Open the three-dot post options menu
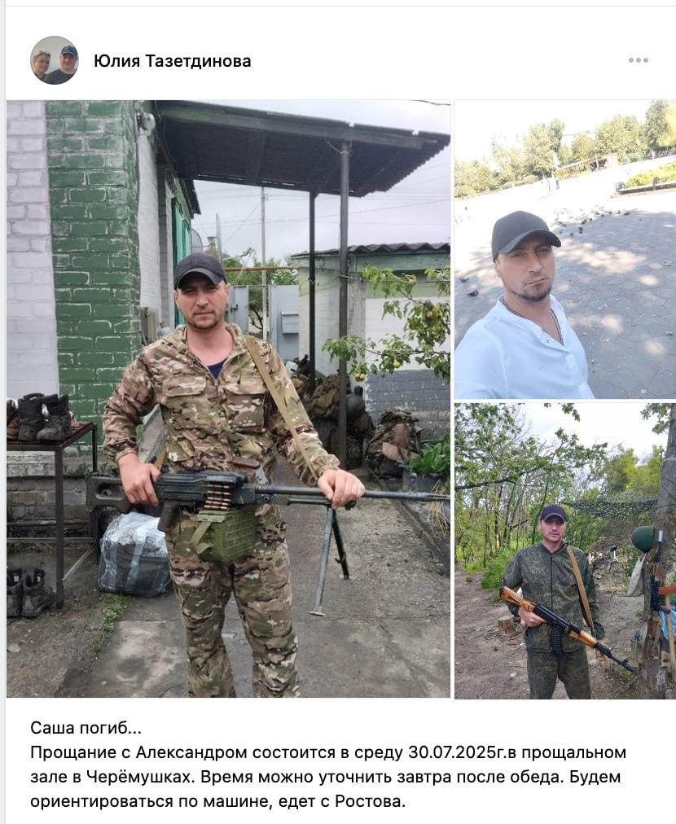This screenshot has width=676, height=824. pos(639,60)
